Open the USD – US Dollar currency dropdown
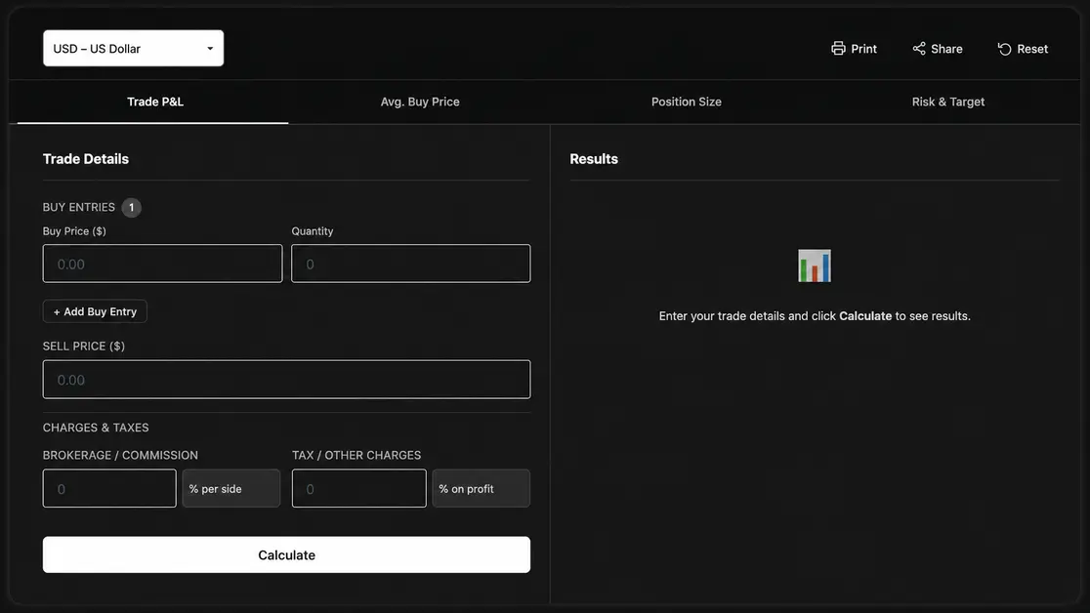 click(x=133, y=49)
